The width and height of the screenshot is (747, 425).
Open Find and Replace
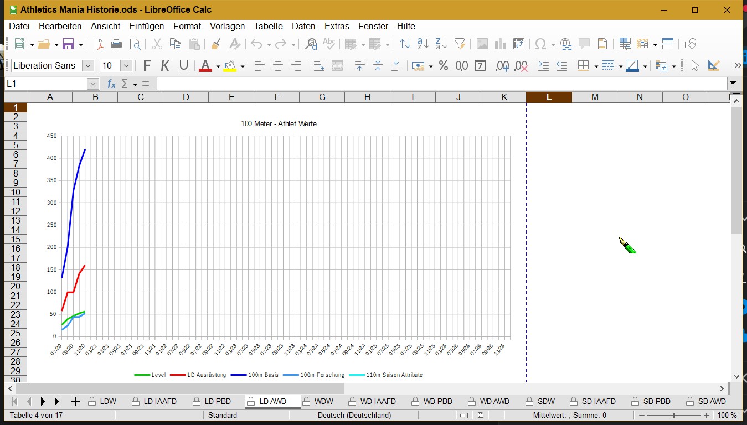click(x=311, y=44)
